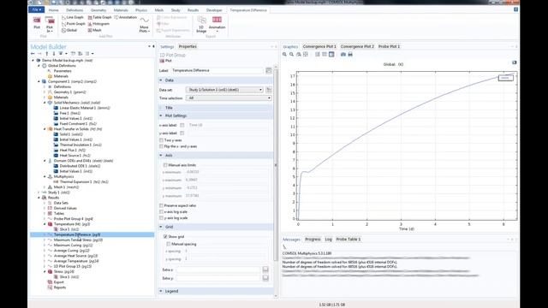Print the graph from Graphics toolbar
Screen dimensions: 548x308
[350, 55]
